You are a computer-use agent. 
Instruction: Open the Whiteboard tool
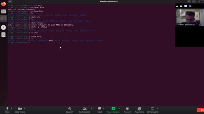pyautogui.click(x=152, y=110)
